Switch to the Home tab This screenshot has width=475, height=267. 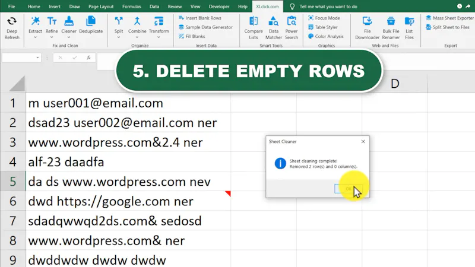(34, 7)
